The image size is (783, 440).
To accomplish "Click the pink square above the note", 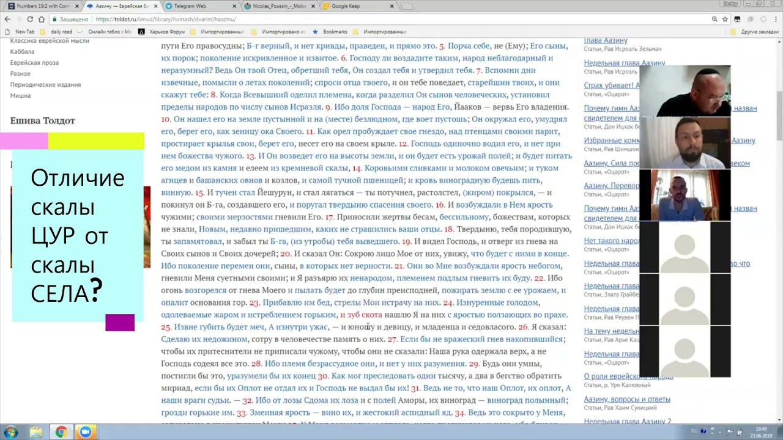I will pyautogui.click(x=24, y=141).
